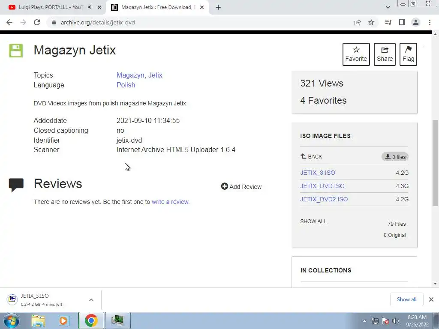This screenshot has width=439, height=329.
Task: Switch to the Luigi Plays PORTALLL tab
Action: pos(51,7)
